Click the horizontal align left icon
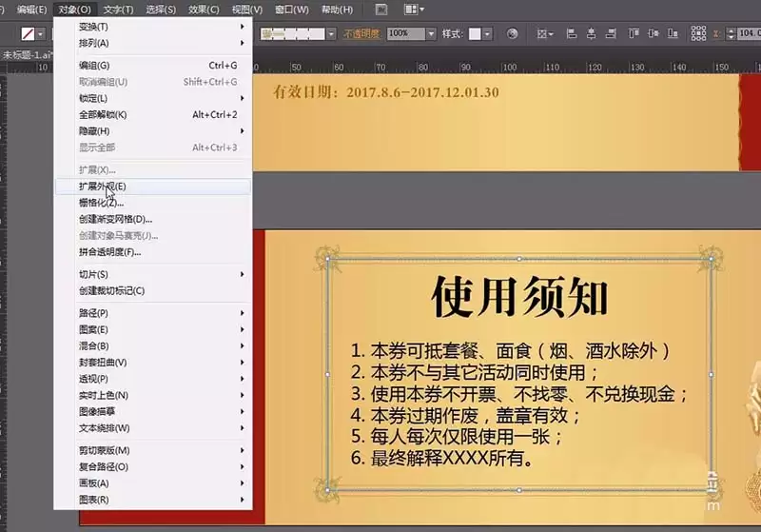 tap(572, 33)
